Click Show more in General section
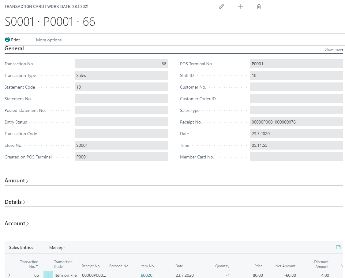The height and width of the screenshot is (278, 345). tap(334, 49)
